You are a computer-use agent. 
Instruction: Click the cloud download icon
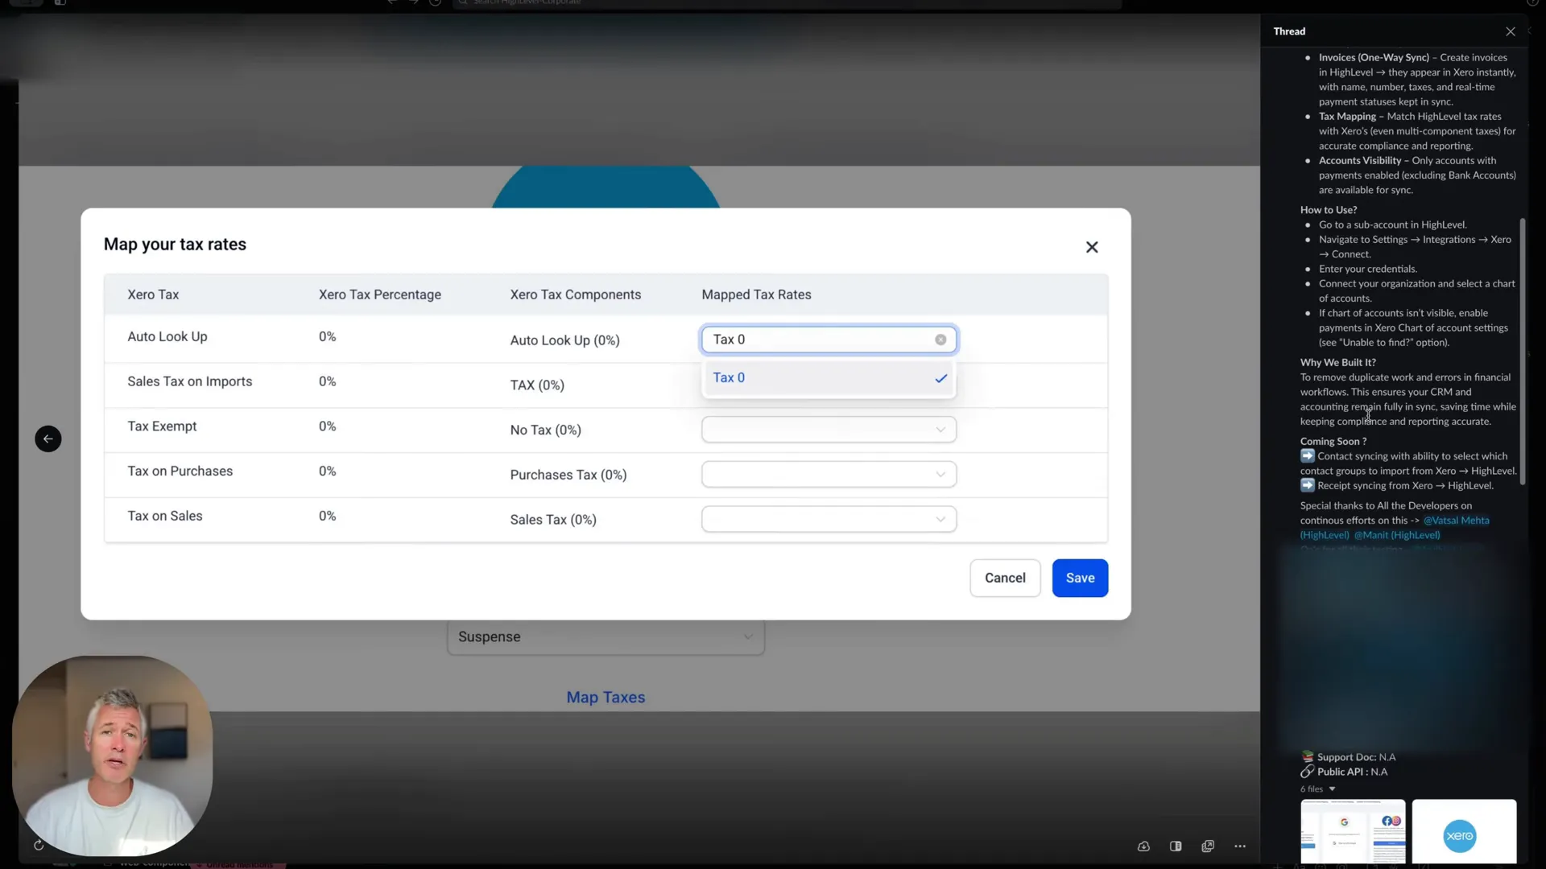tap(1143, 846)
